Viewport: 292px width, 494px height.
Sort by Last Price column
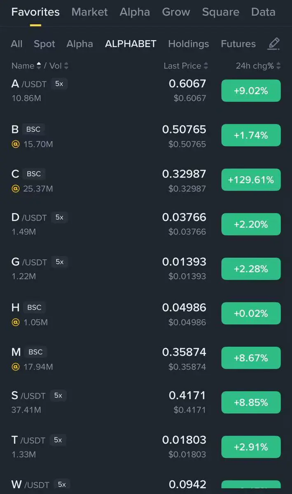click(186, 66)
